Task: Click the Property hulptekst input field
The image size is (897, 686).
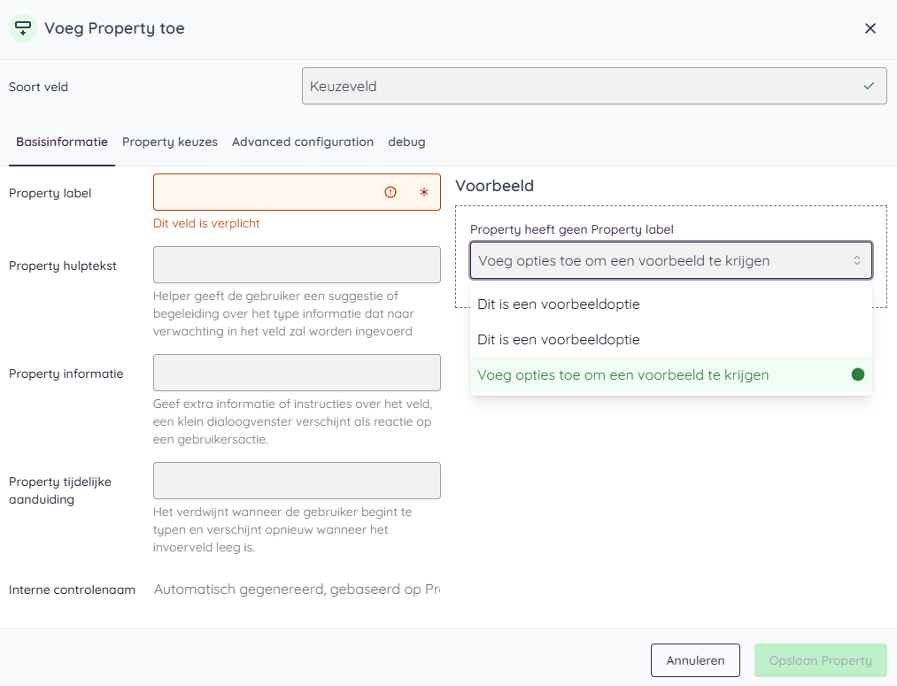Action: (297, 264)
